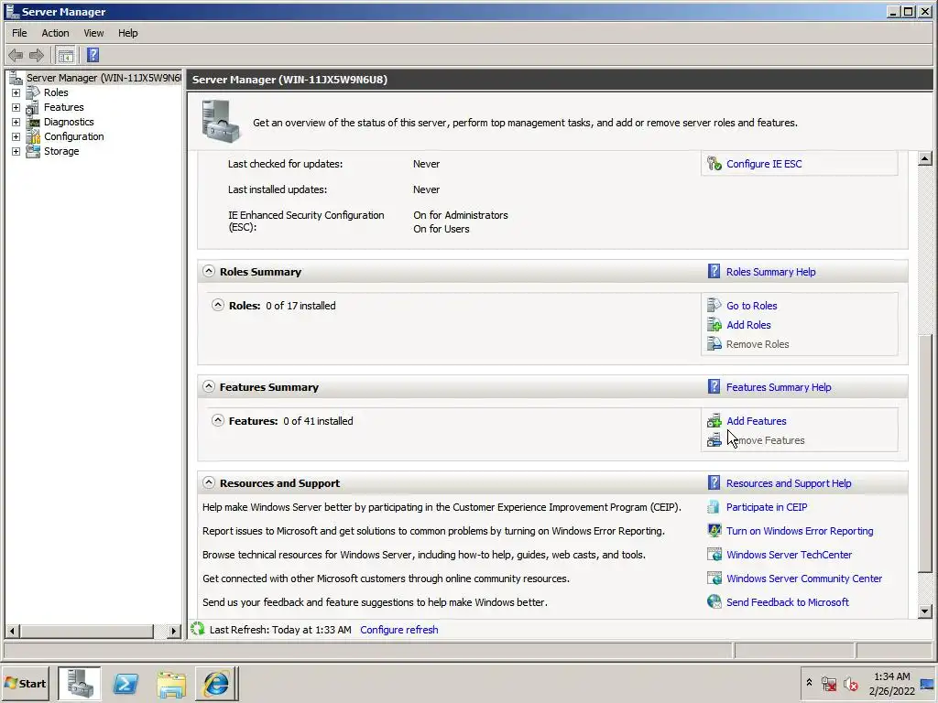The image size is (938, 703).
Task: Launch Internet Explorer from the taskbar
Action: pos(216,683)
